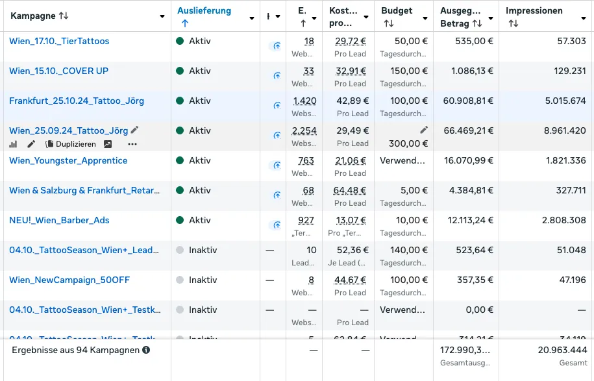Click the three-dots more options icon

click(132, 144)
